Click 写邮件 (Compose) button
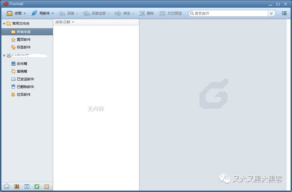 43,13
